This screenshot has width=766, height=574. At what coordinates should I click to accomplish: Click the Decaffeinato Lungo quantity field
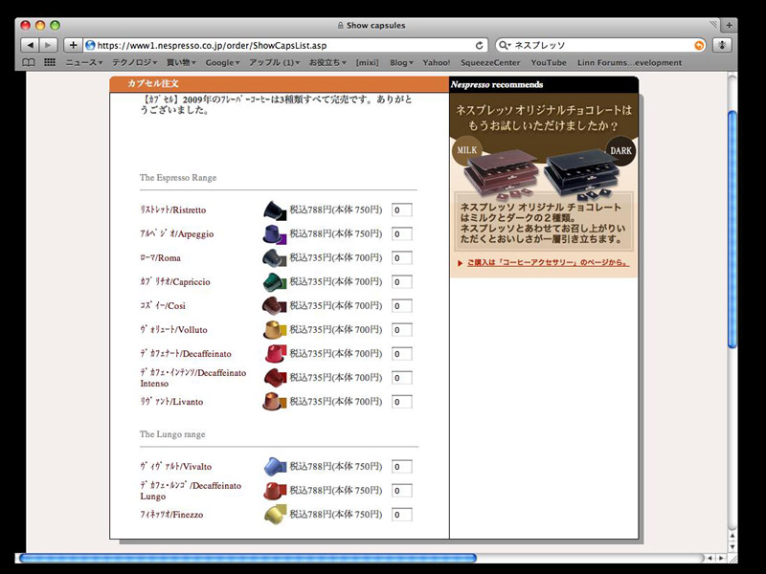[x=401, y=490]
